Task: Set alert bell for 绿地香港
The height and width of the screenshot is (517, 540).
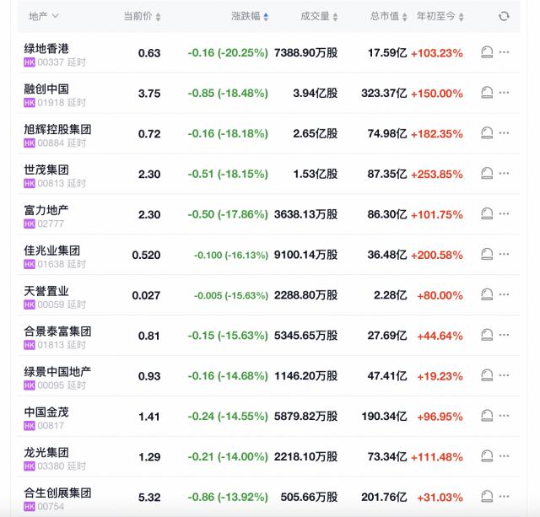Action: click(487, 52)
